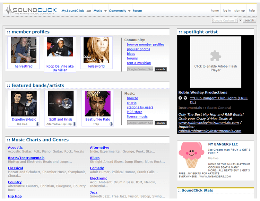Open the MP3 store link

(x=135, y=112)
